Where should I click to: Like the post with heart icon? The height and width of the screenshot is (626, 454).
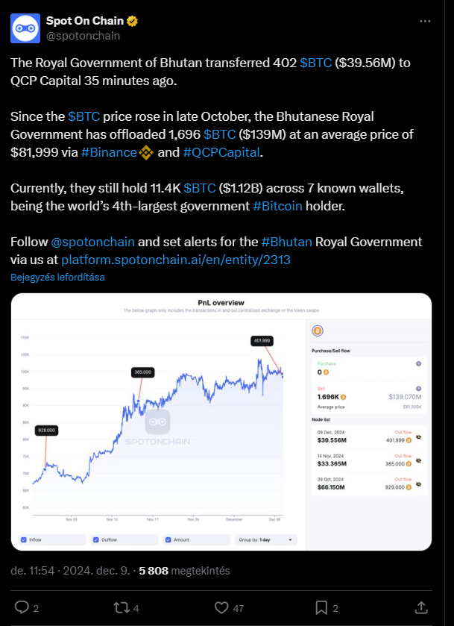221,607
